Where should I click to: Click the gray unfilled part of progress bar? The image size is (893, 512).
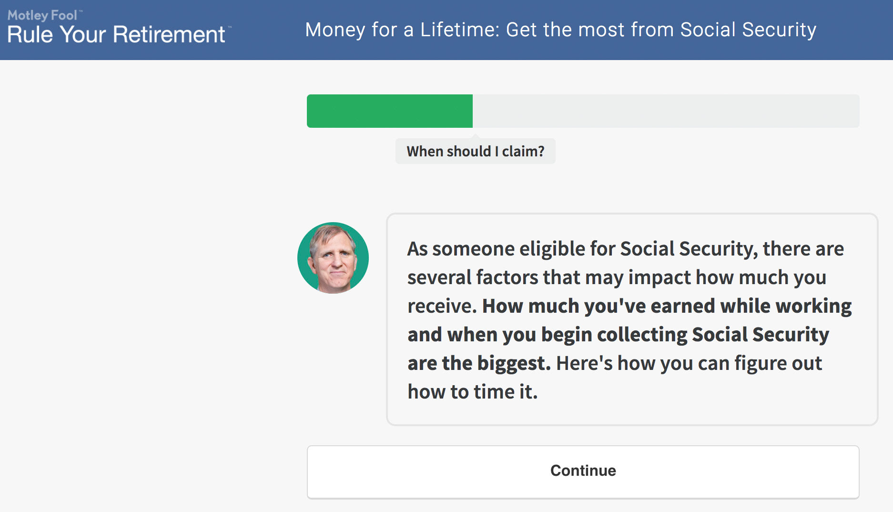[x=665, y=111]
